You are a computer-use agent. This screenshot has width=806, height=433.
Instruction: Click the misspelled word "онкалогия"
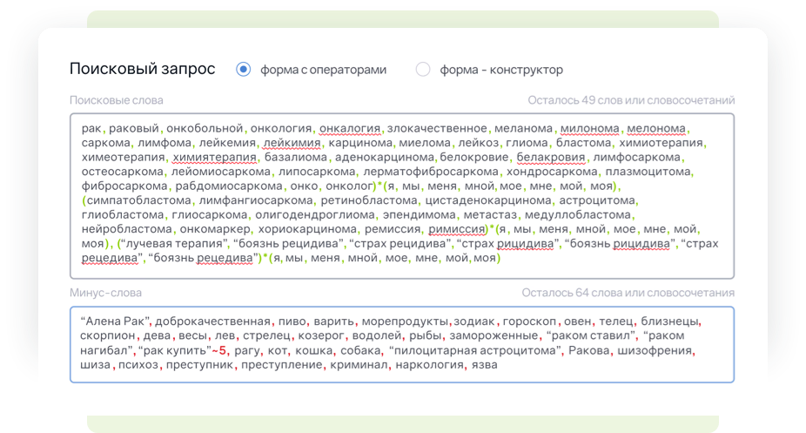pyautogui.click(x=350, y=128)
